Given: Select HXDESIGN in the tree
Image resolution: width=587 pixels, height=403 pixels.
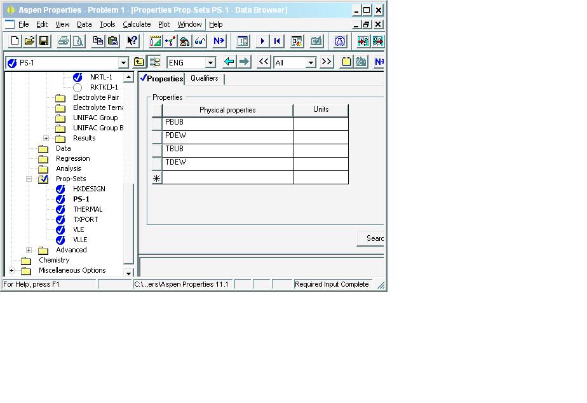Looking at the screenshot, I should tap(89, 189).
